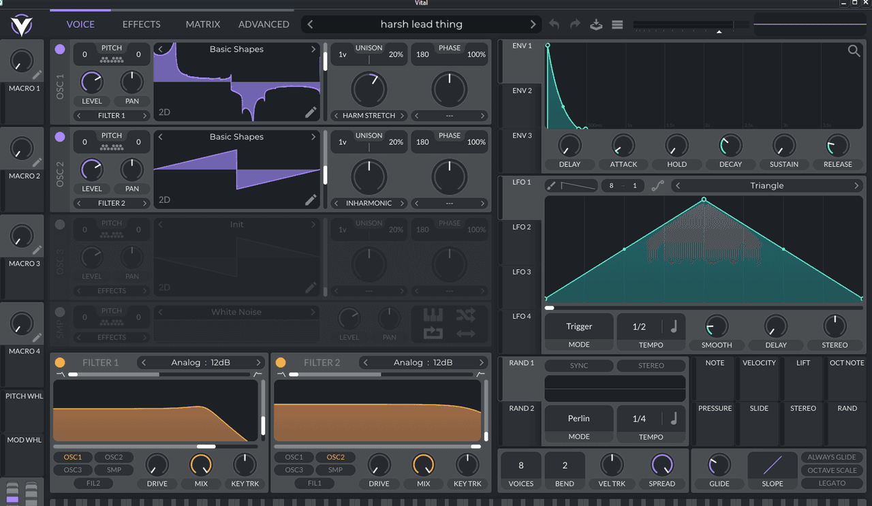Click the redo arrow icon

[575, 25]
